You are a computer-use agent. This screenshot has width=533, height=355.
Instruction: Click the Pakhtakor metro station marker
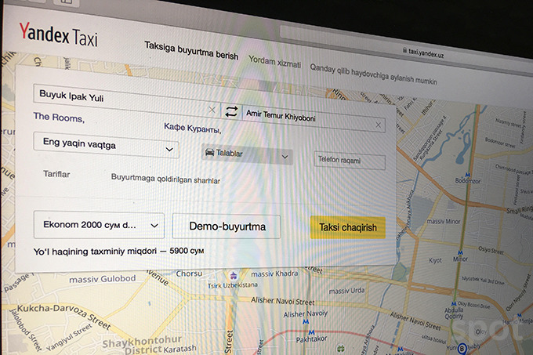(x=311, y=332)
